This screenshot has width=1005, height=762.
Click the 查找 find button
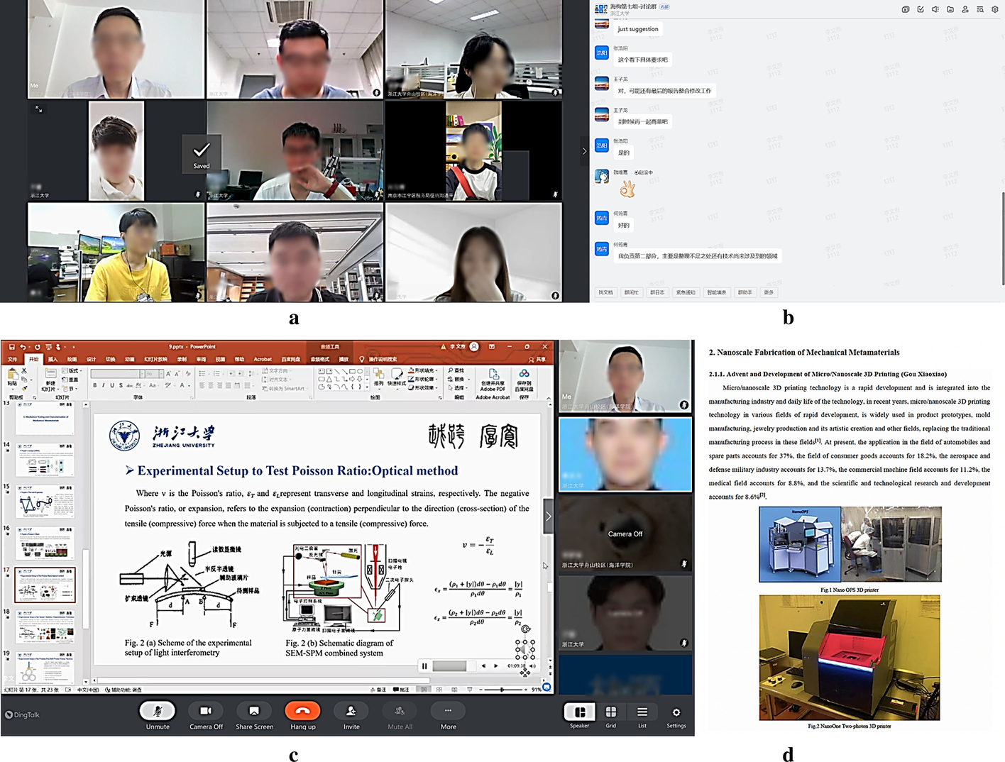pyautogui.click(x=456, y=370)
